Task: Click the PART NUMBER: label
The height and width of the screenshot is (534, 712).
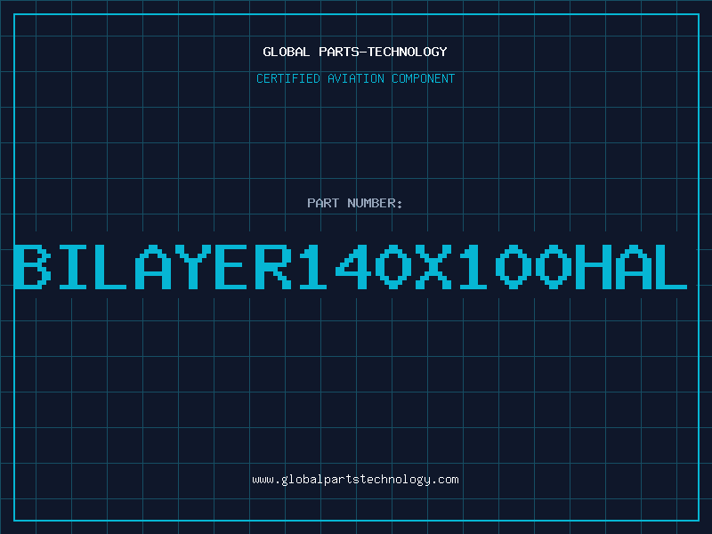Action: (x=354, y=203)
